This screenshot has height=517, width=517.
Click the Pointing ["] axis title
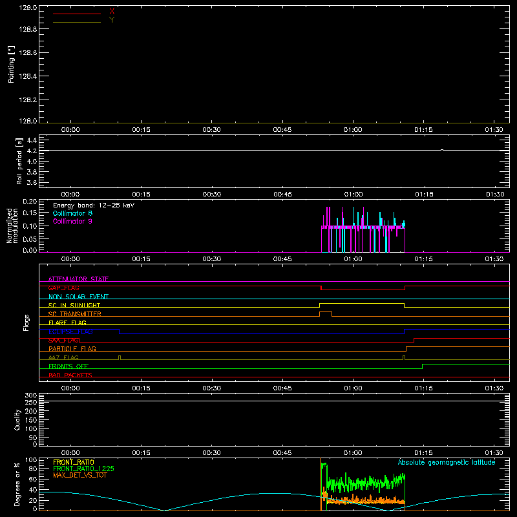(x=12, y=64)
